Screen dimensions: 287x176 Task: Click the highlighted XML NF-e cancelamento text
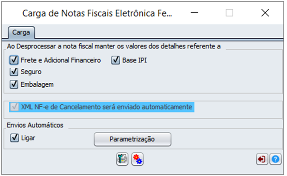pyautogui.click(x=106, y=107)
